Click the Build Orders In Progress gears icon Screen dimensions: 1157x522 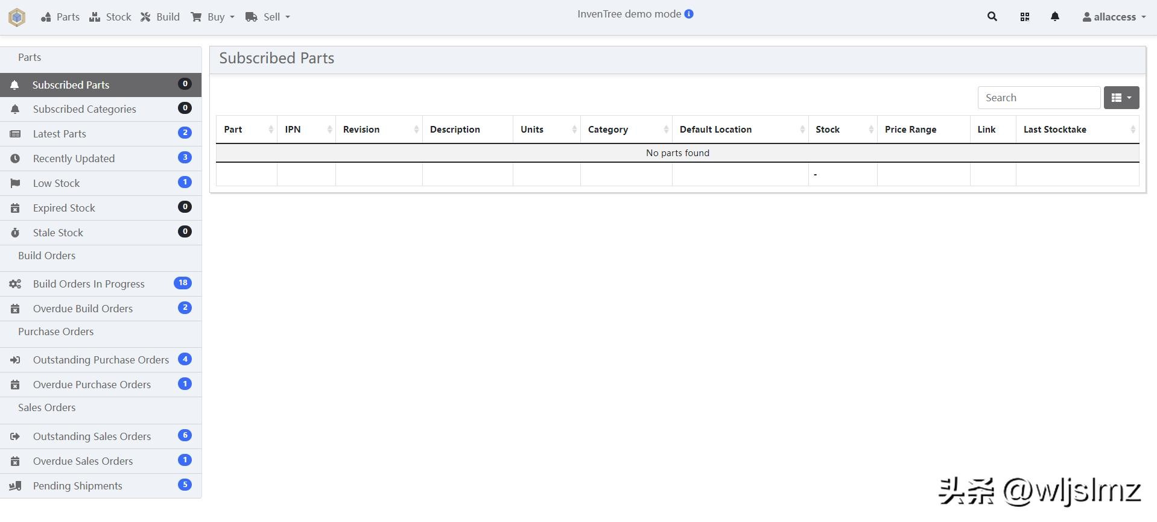[x=15, y=284]
